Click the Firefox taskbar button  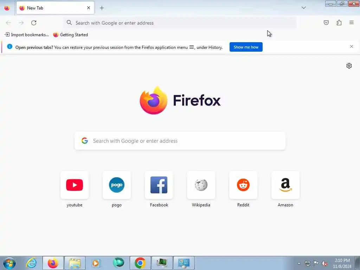53,263
